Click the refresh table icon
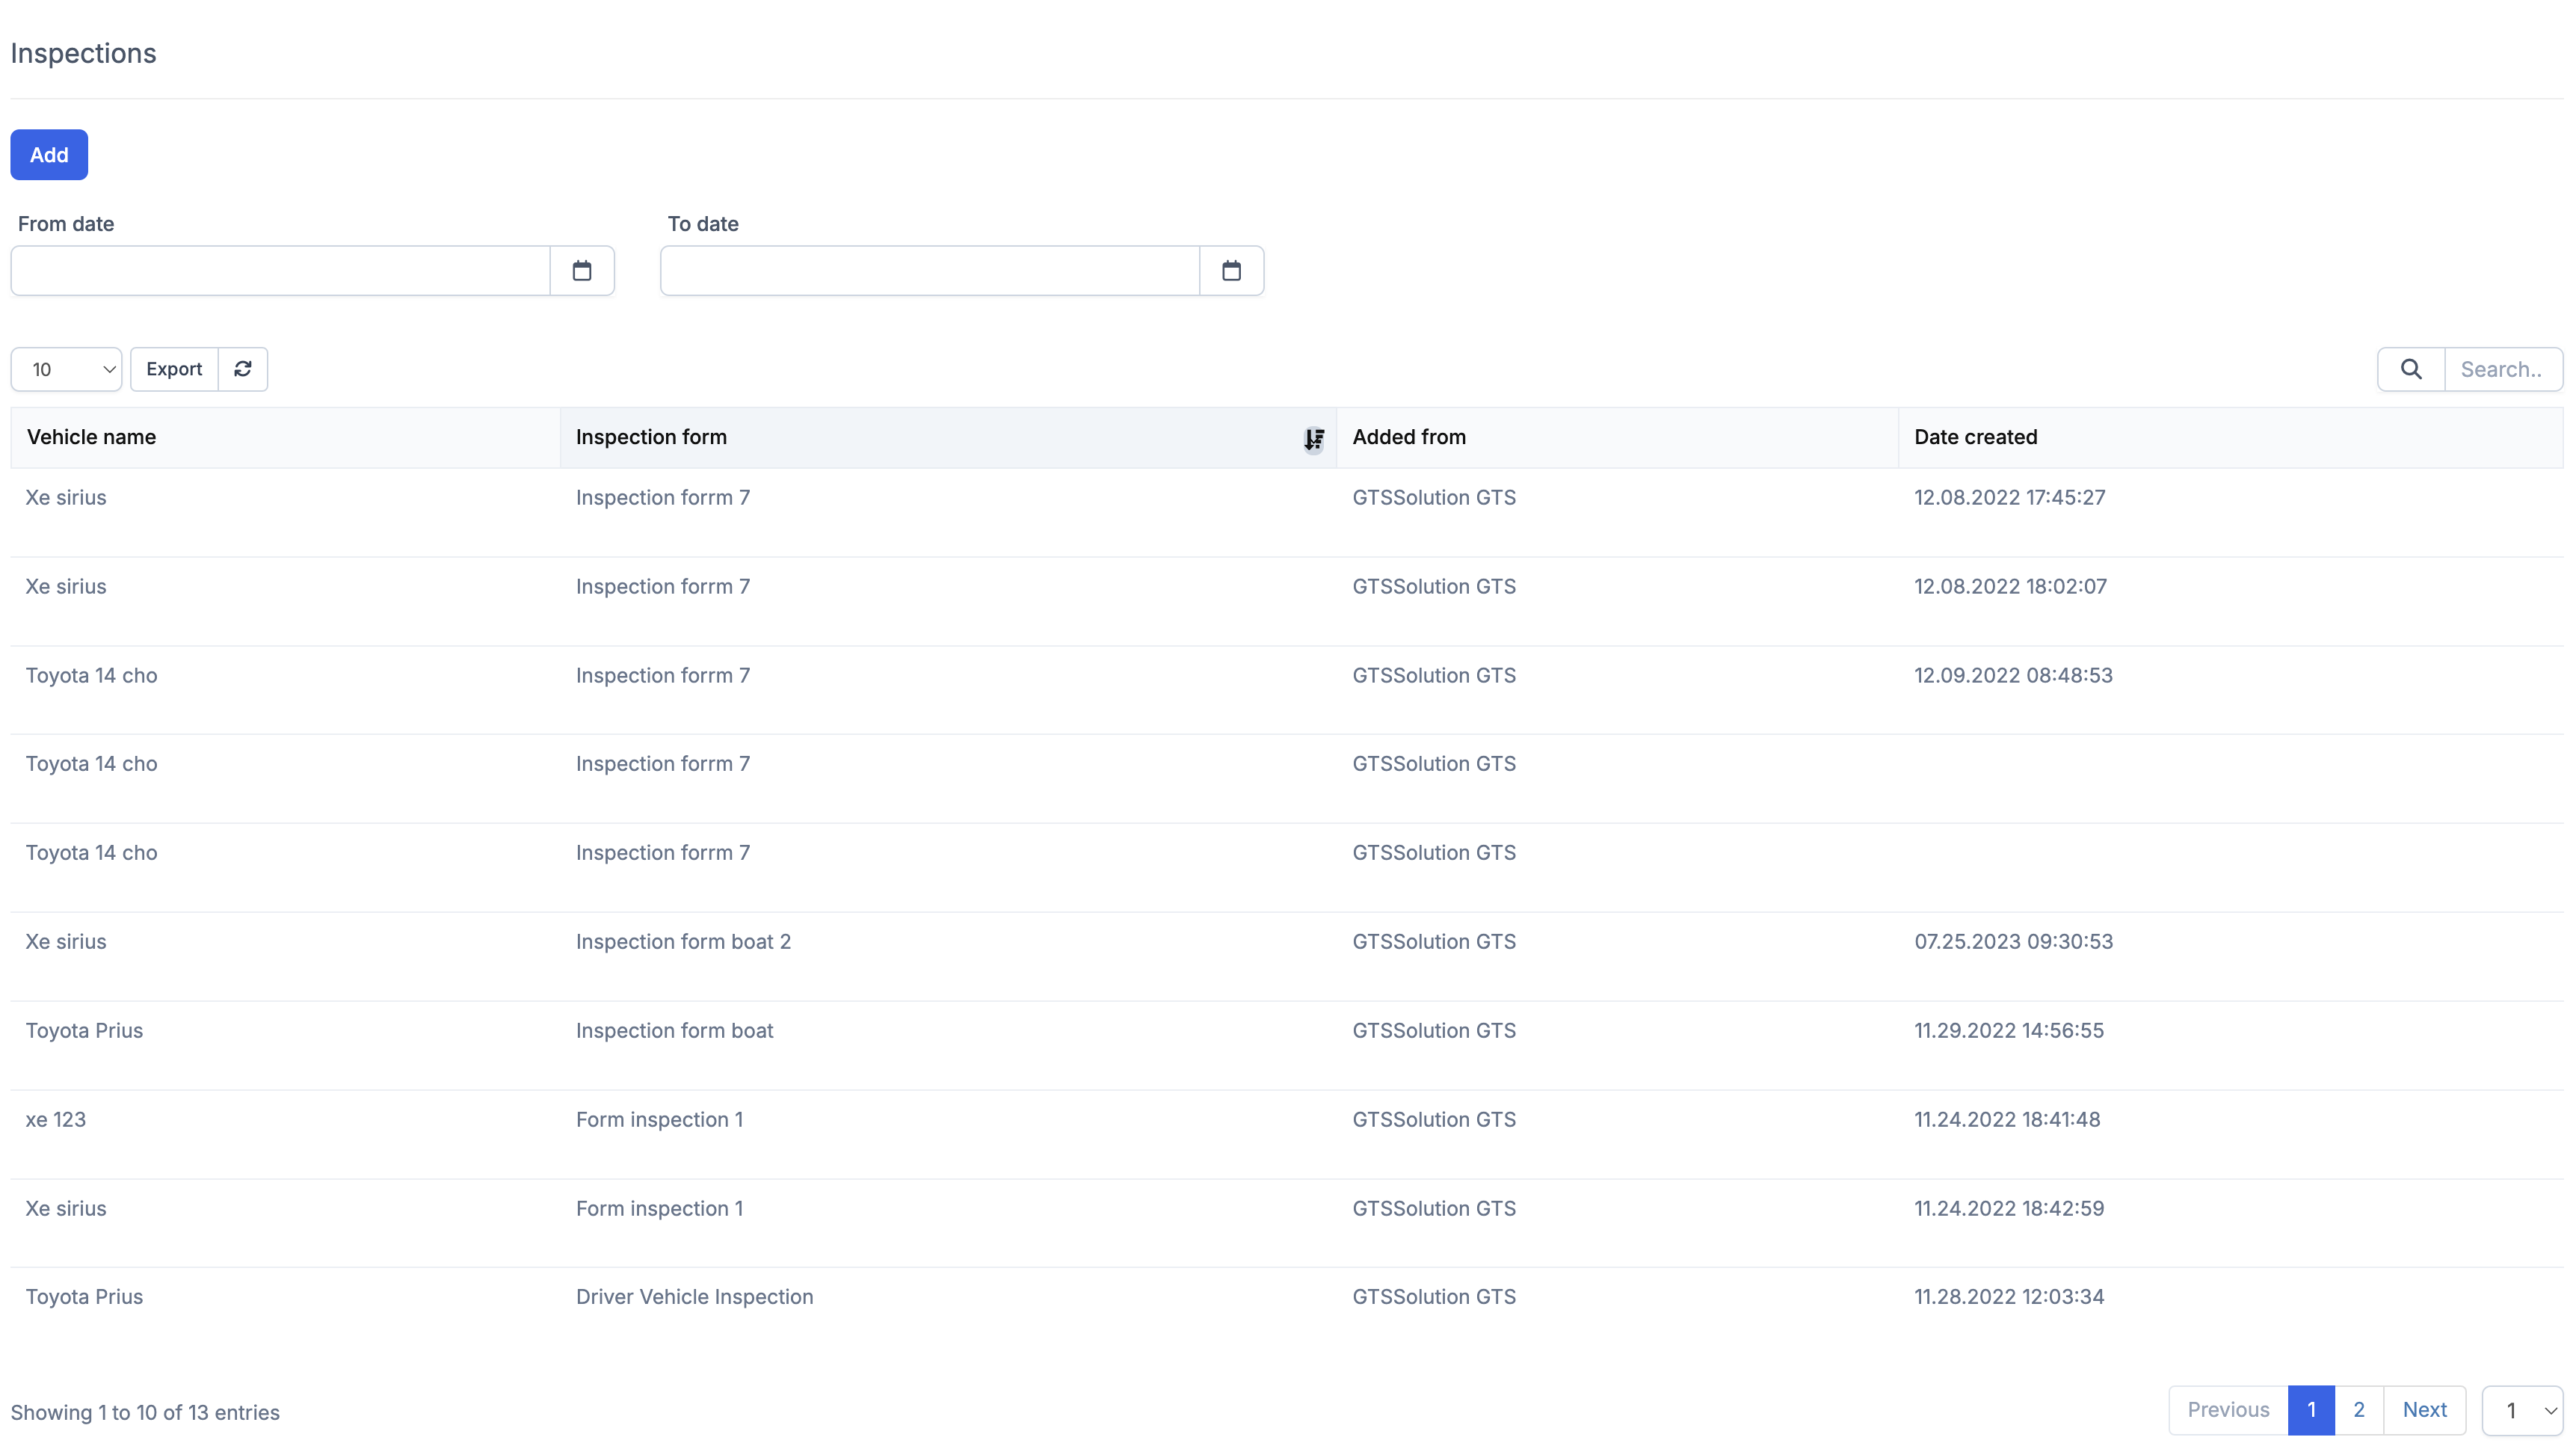The image size is (2576, 1443). 243,369
